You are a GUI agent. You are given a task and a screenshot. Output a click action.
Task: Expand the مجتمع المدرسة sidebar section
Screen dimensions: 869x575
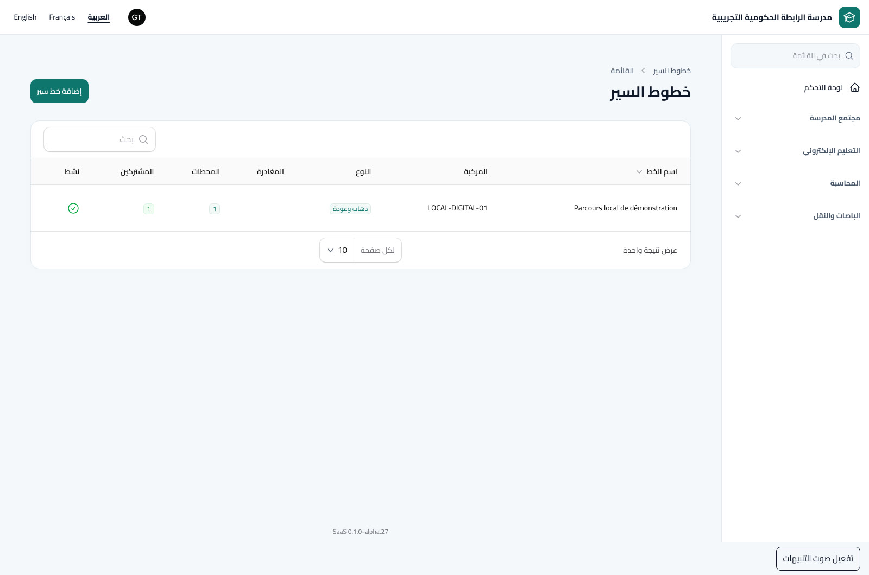pos(795,118)
